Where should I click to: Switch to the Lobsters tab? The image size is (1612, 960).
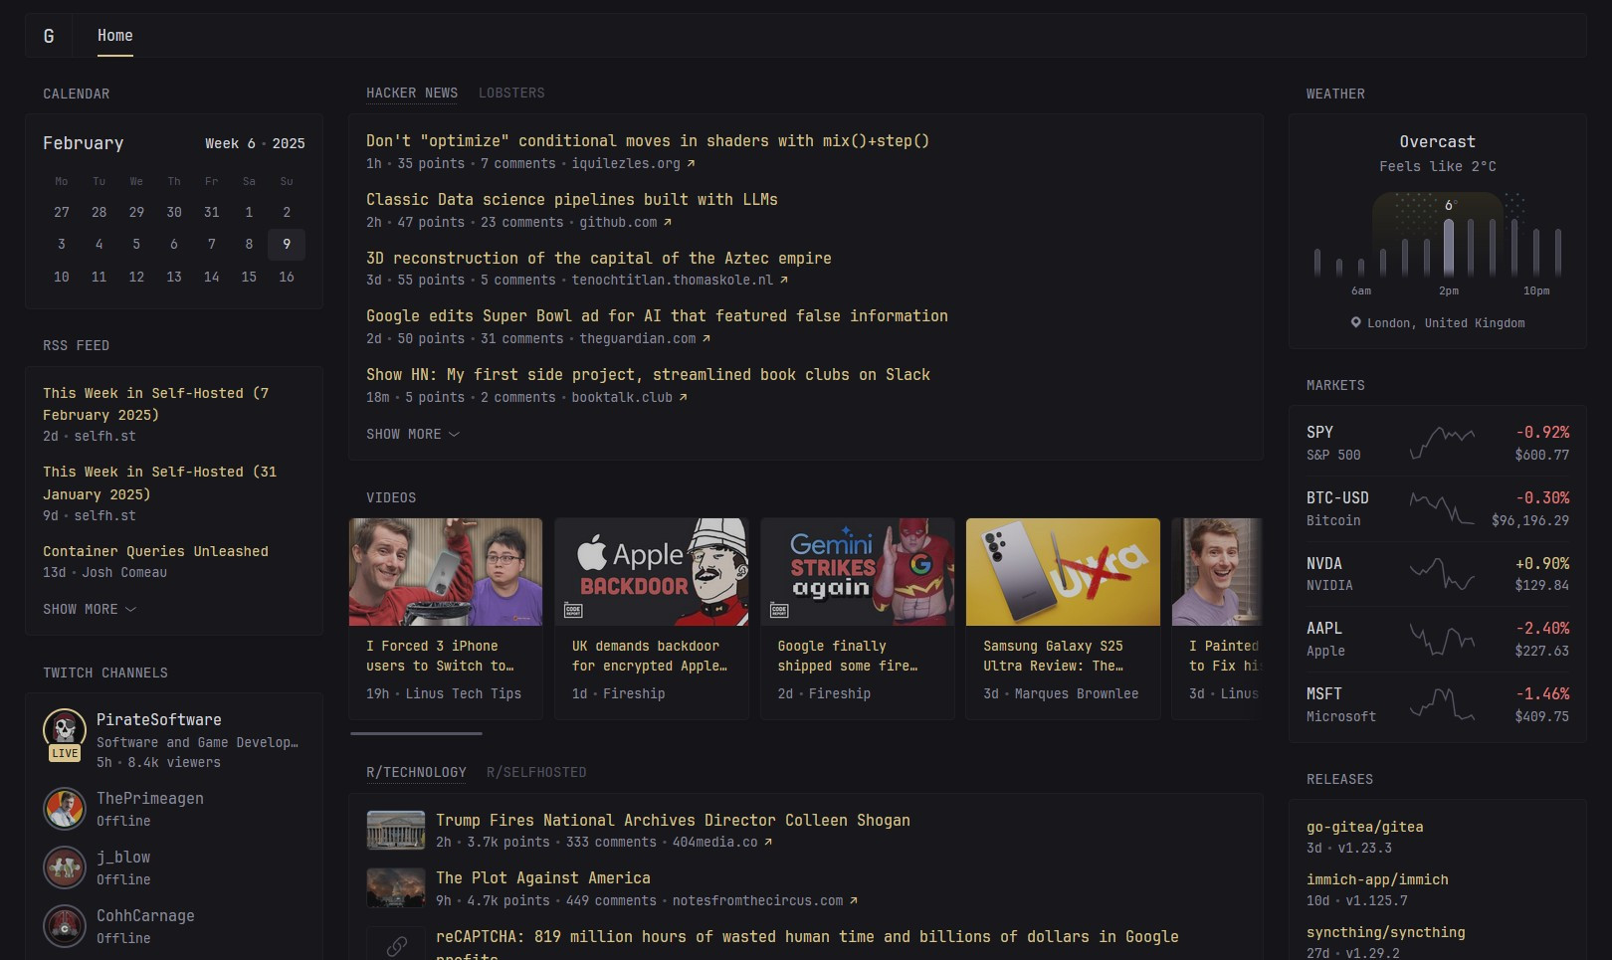[x=511, y=93]
